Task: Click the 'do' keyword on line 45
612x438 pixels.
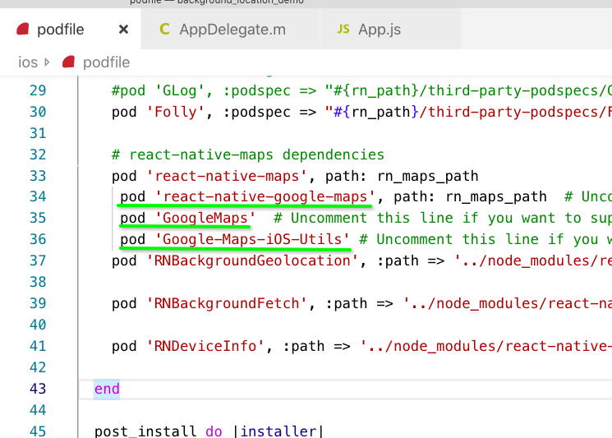Action: pyautogui.click(x=214, y=431)
